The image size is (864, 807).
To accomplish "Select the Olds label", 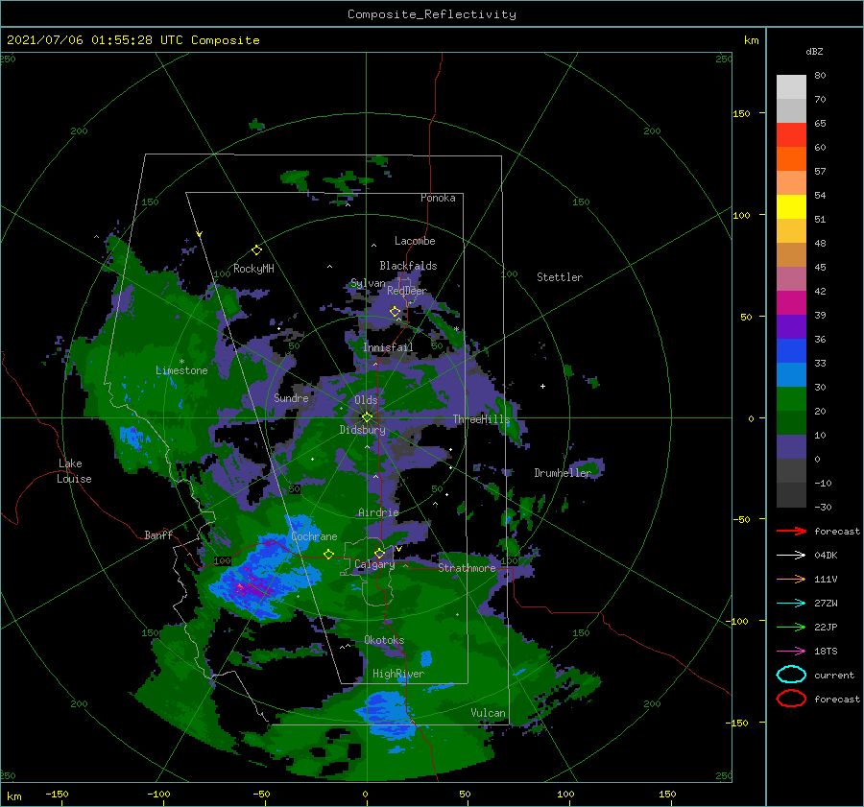I will 366,400.
